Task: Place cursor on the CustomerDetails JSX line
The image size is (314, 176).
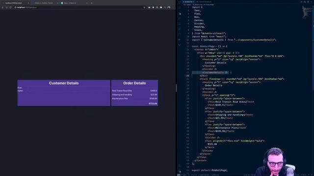Action: (215, 72)
